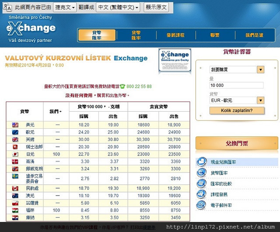Click the eXchange logo in the header

(x=31, y=29)
